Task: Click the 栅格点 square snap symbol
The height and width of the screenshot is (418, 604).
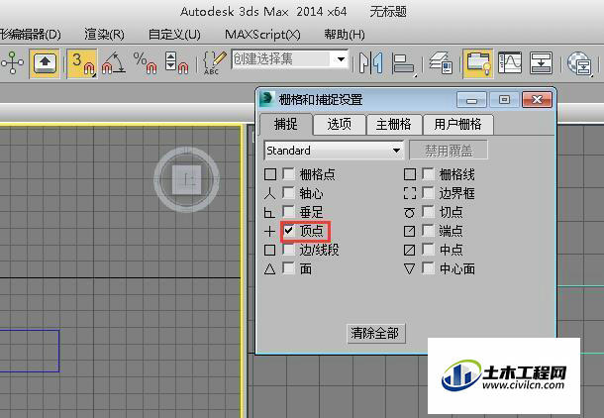Action: tap(270, 174)
